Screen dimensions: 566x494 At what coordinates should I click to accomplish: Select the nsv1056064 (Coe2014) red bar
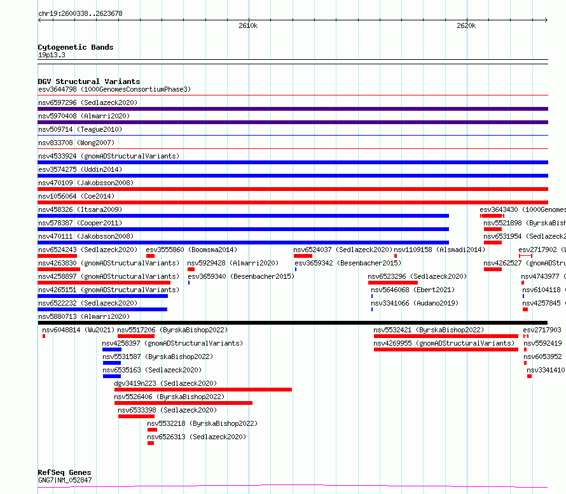point(293,202)
